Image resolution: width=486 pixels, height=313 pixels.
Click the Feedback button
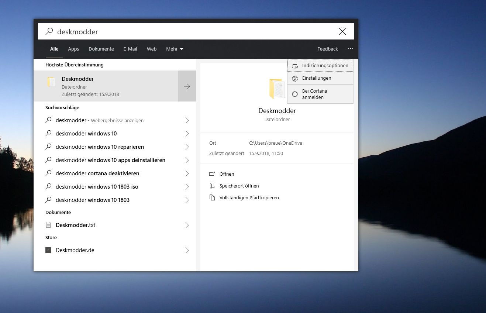click(x=328, y=49)
